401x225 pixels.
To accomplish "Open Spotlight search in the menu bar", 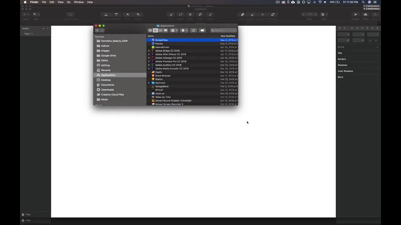I will click(x=363, y=2).
